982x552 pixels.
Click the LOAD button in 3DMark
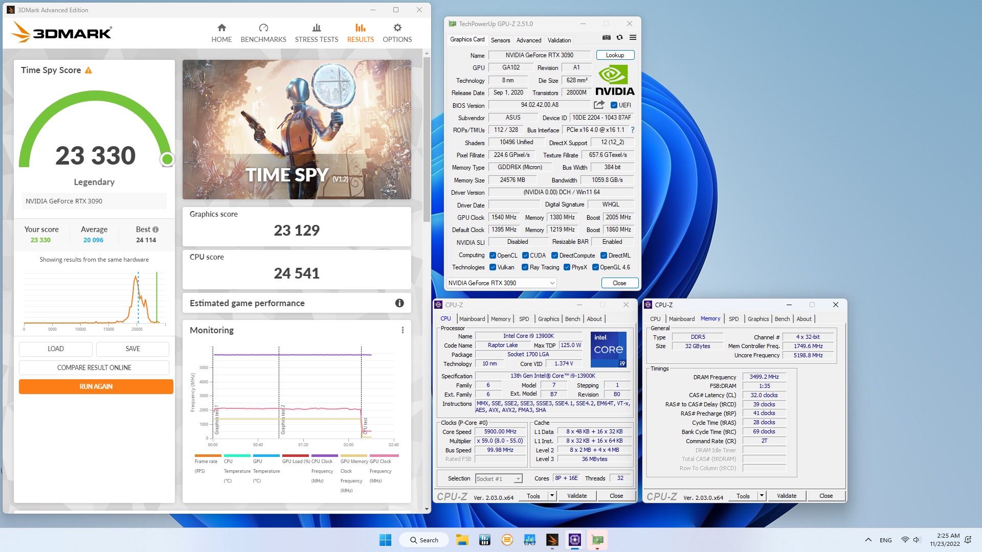click(x=56, y=349)
